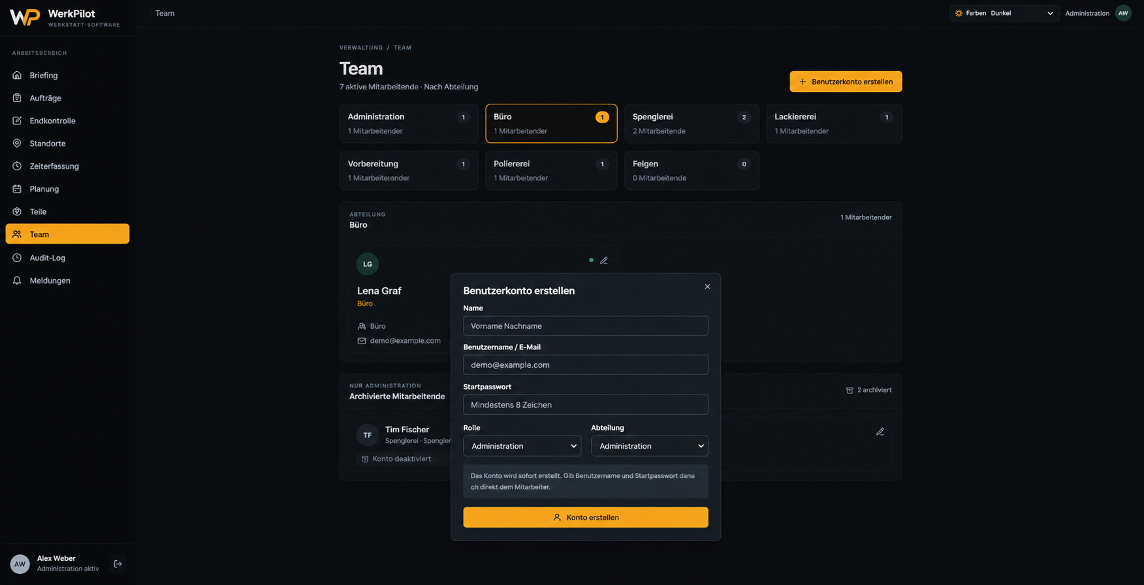The height and width of the screenshot is (585, 1144).
Task: Open Zeiterfassung in the sidebar
Action: tap(67, 166)
